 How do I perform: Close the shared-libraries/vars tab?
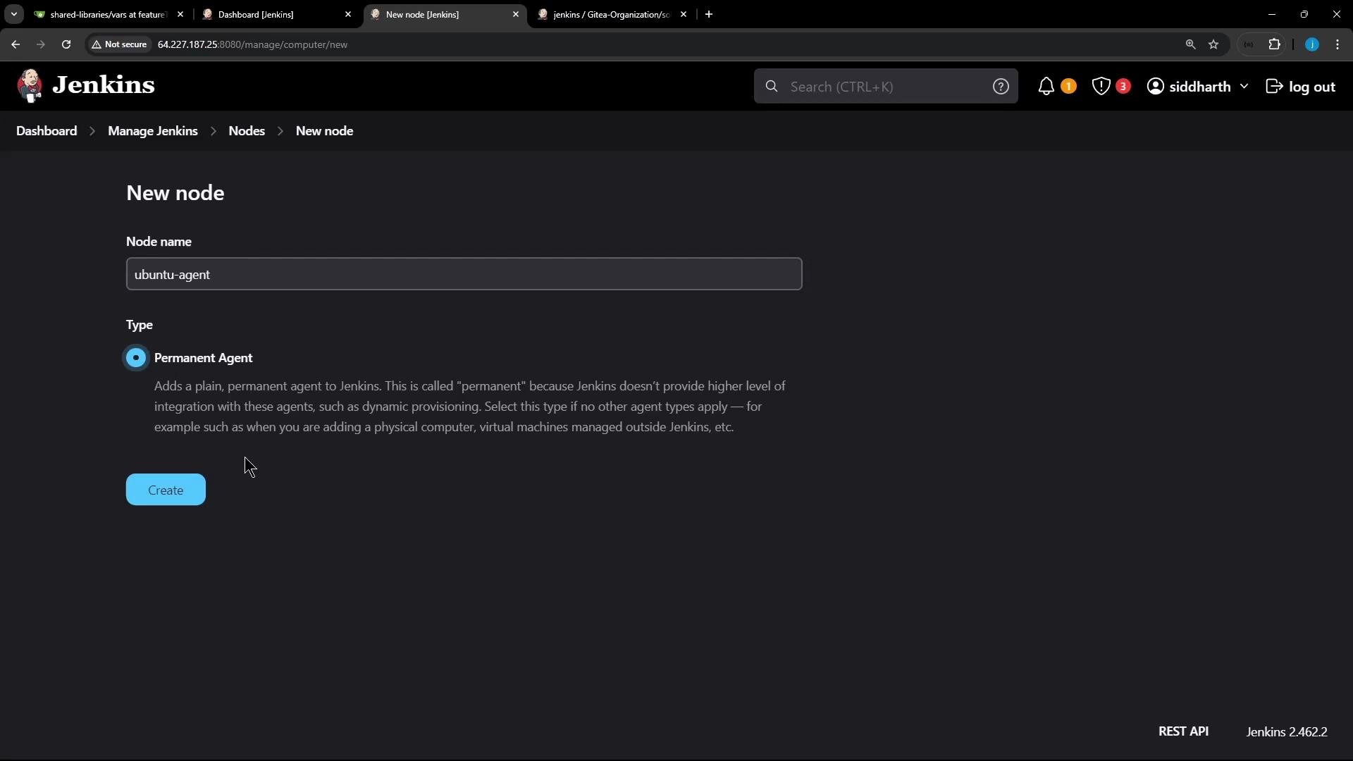pos(180,14)
